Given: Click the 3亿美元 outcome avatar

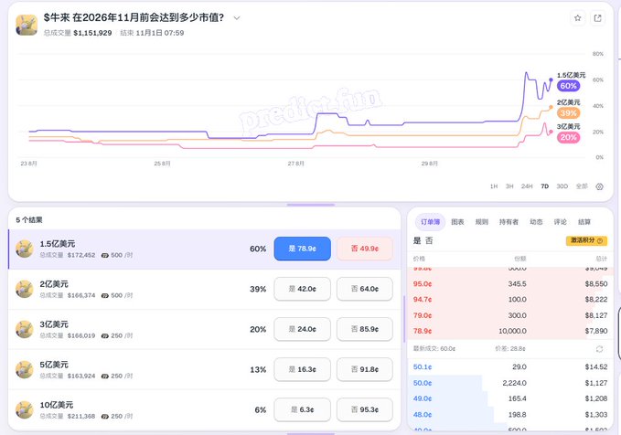Looking at the screenshot, I should tap(24, 329).
